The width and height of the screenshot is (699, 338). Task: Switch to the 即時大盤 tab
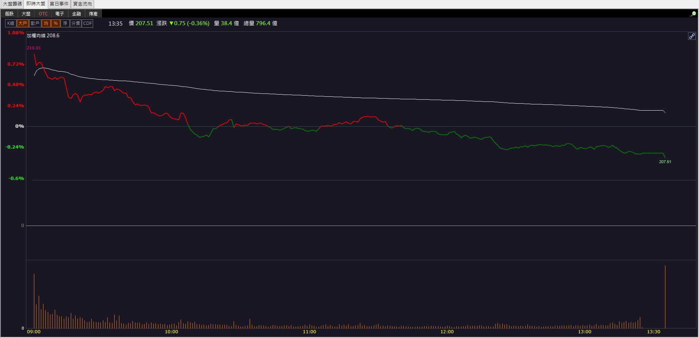click(36, 4)
